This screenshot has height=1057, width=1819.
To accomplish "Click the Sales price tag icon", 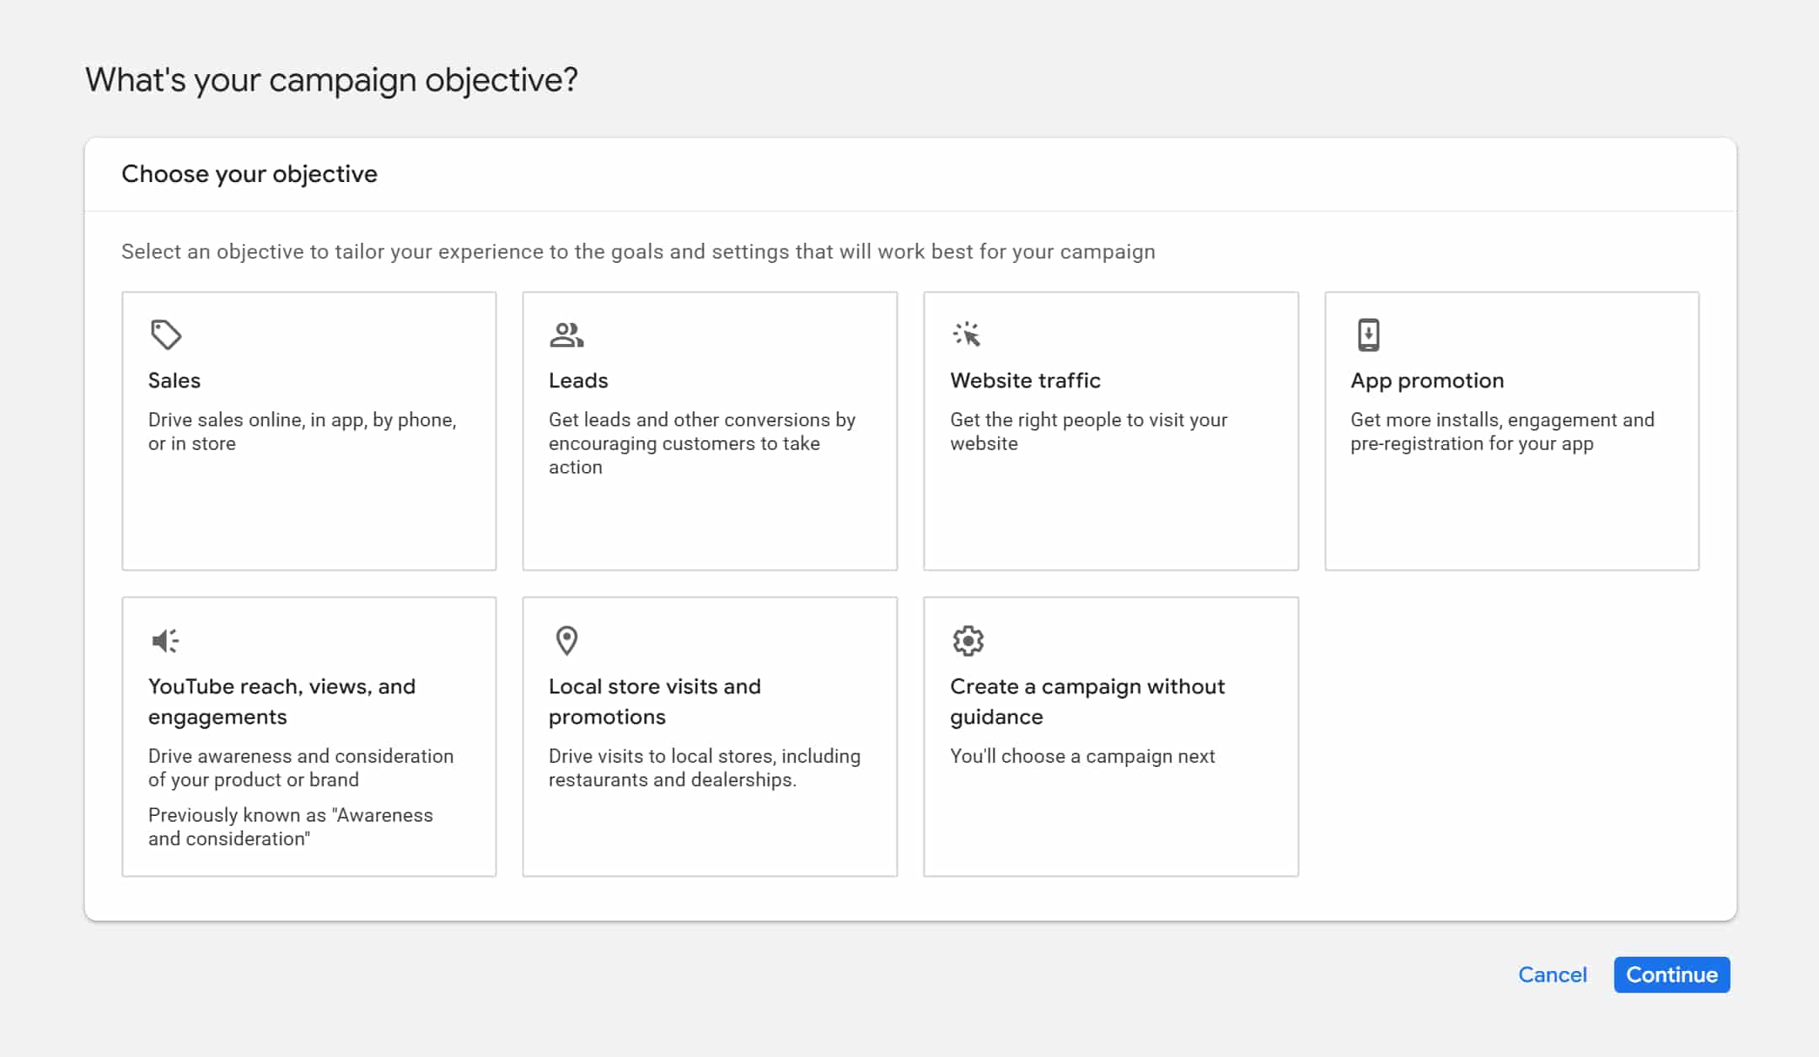I will tap(165, 335).
